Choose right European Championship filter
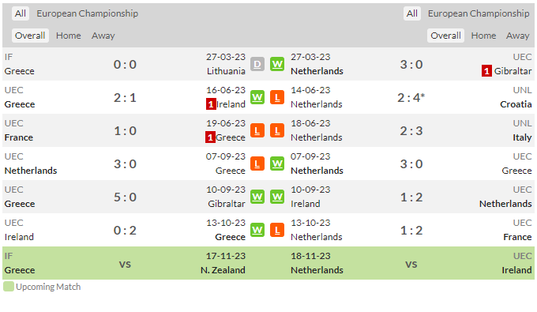537x312 pixels. pos(479,13)
